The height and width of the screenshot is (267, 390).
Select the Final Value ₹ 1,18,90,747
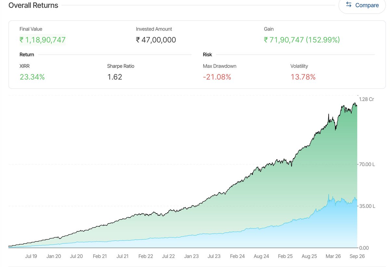pyautogui.click(x=43, y=40)
